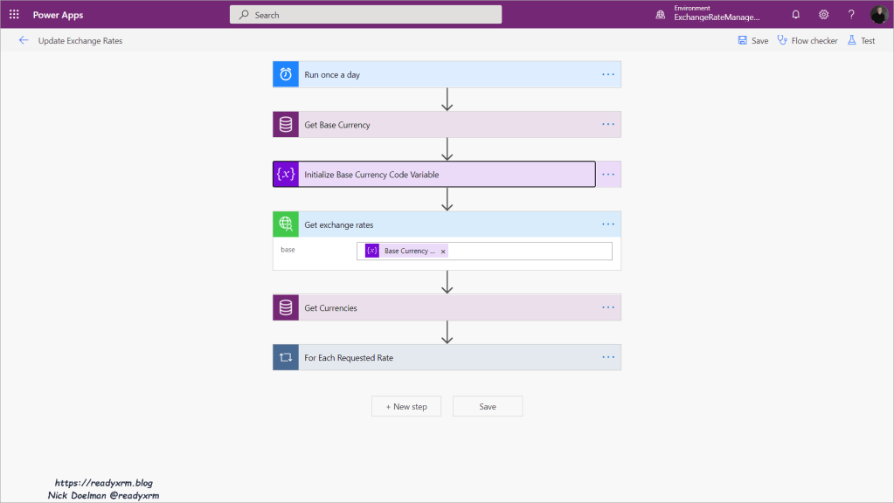Open the app launcher waffle icon
The image size is (894, 503).
(x=14, y=15)
